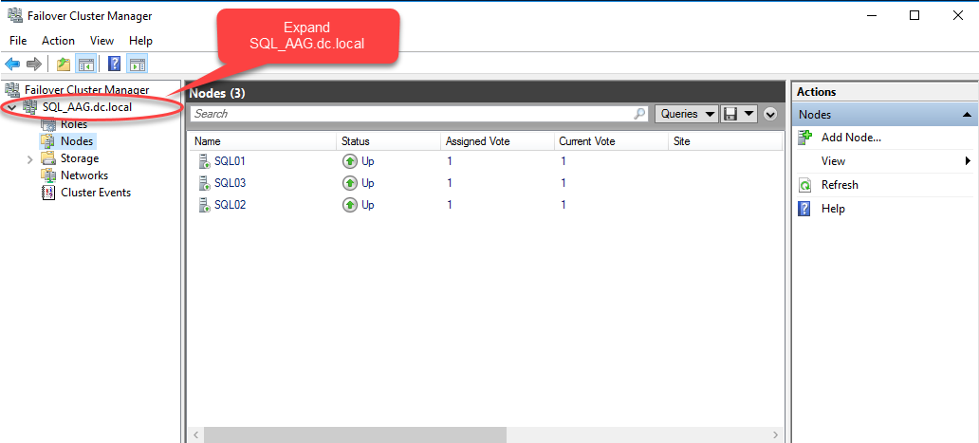Click the green Up status icon for SQL02
The image size is (979, 443).
coord(350,205)
